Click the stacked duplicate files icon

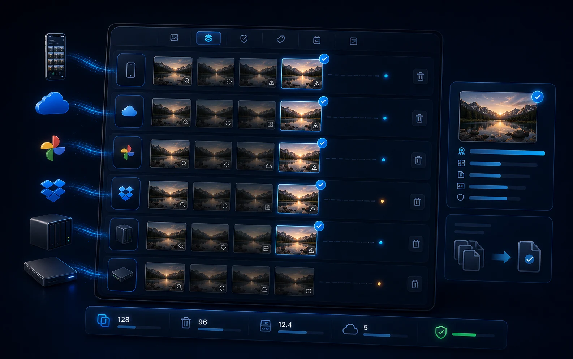pyautogui.click(x=469, y=255)
